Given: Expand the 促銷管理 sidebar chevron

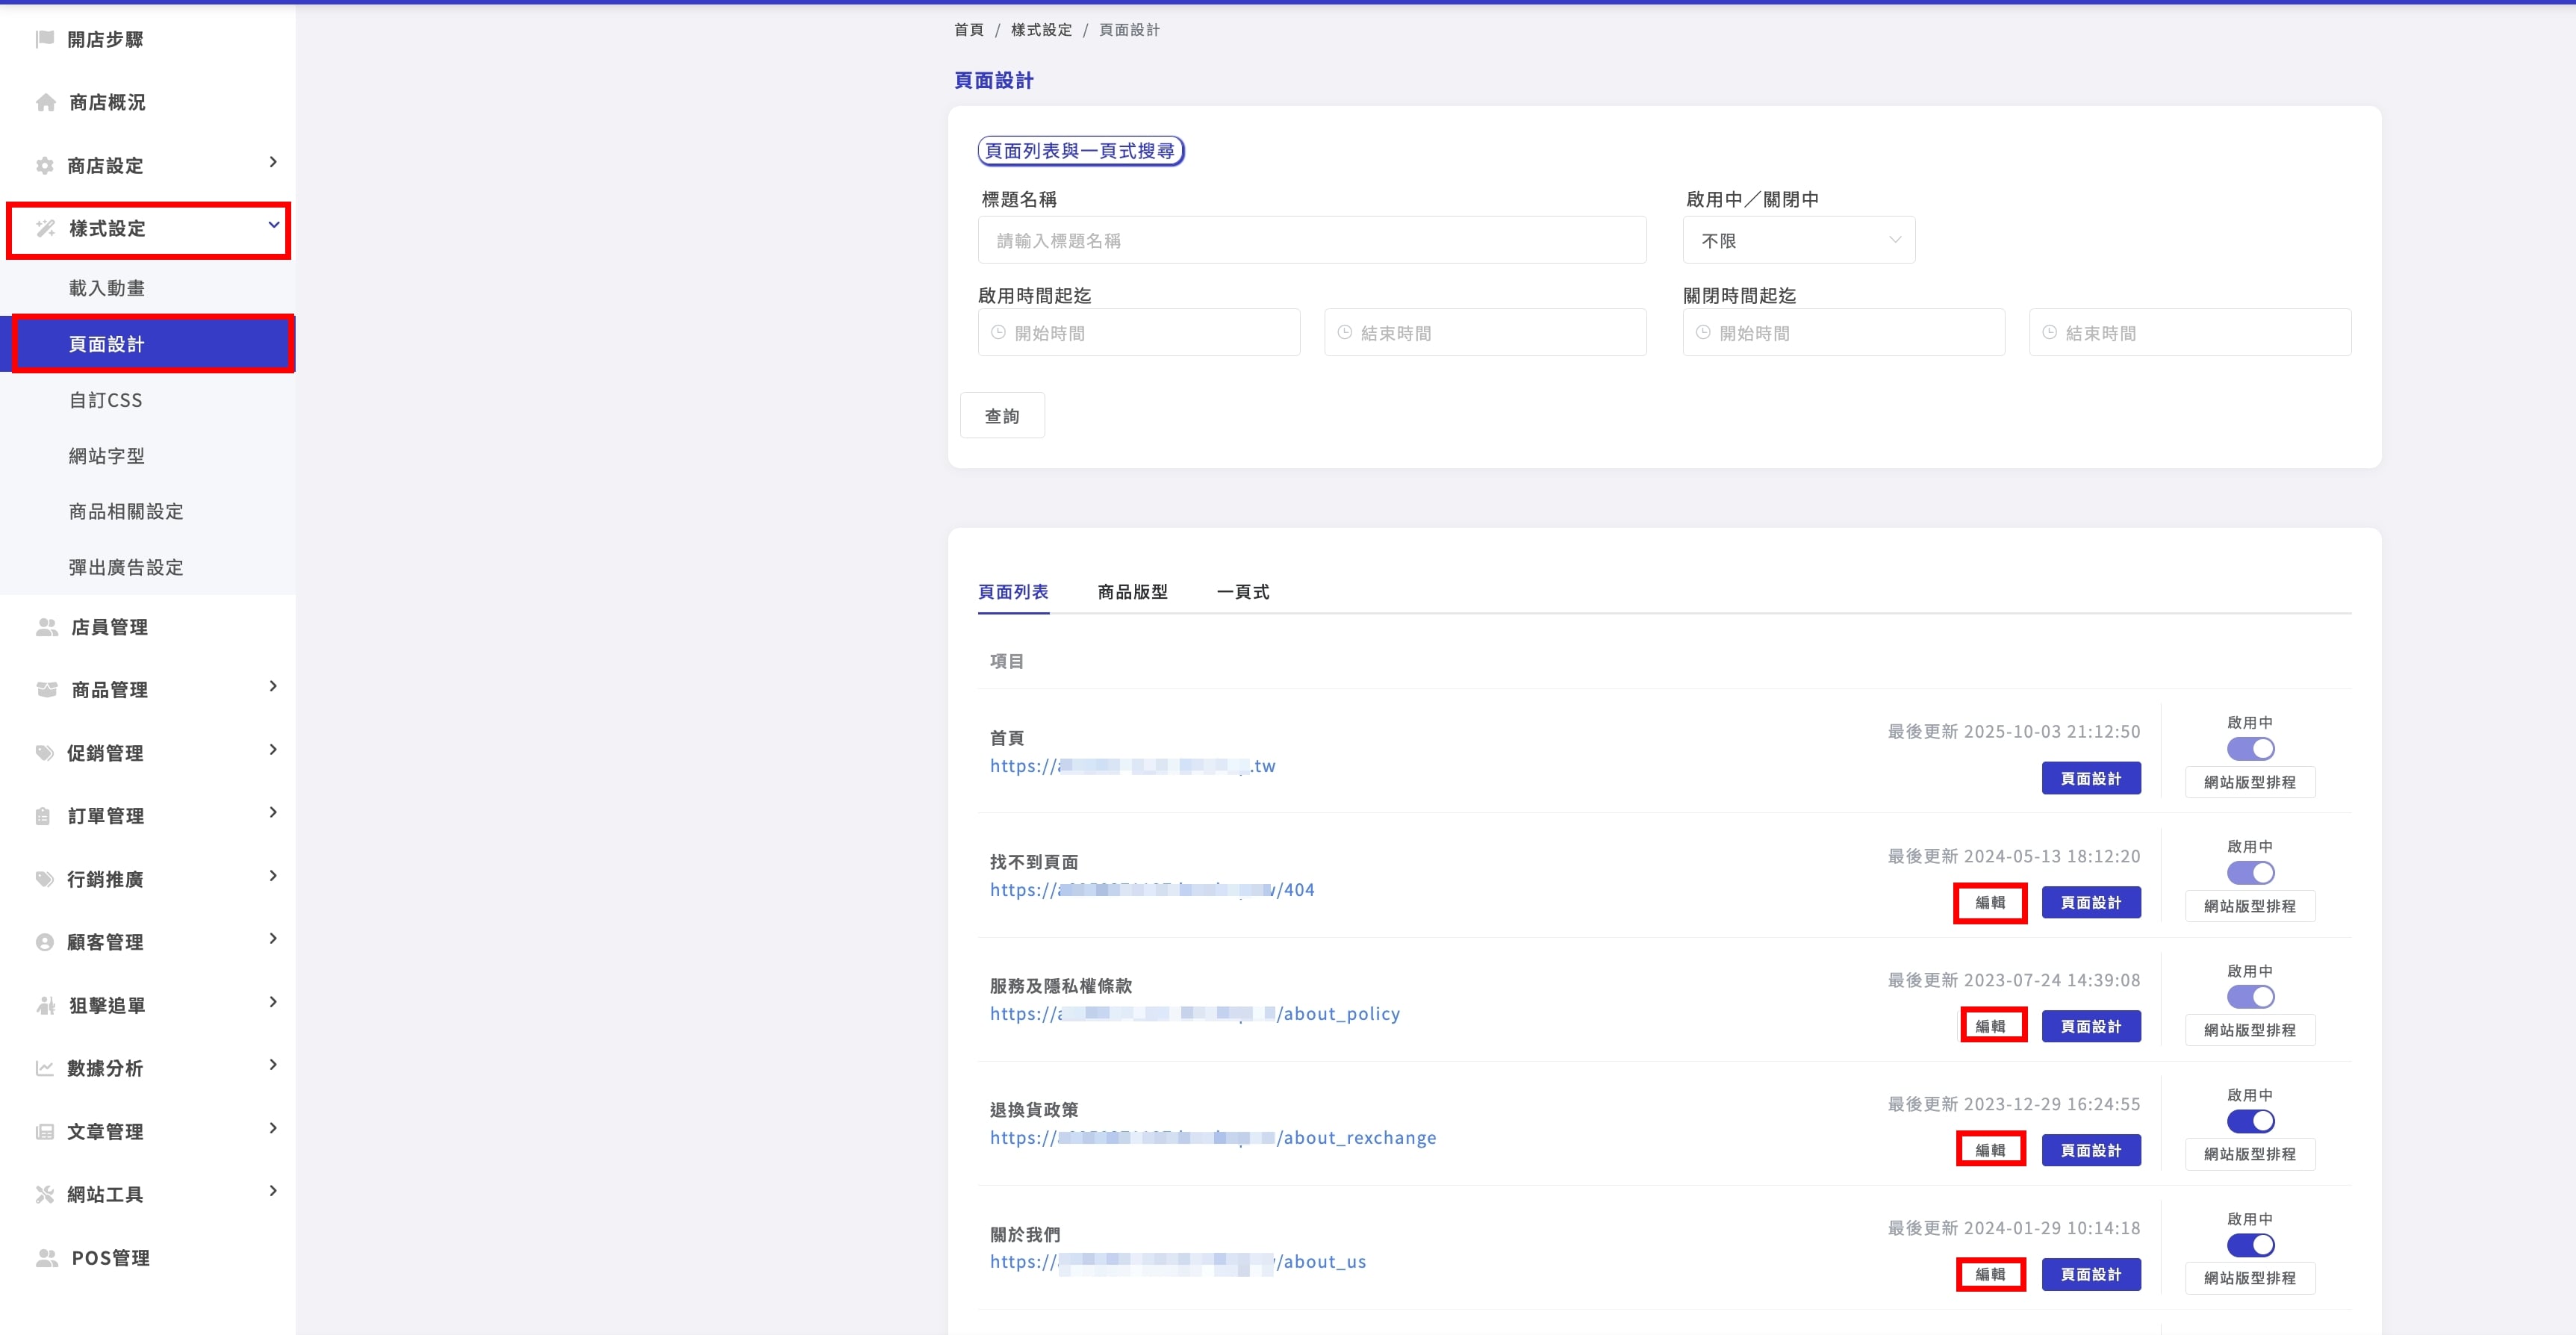Looking at the screenshot, I should 273,750.
